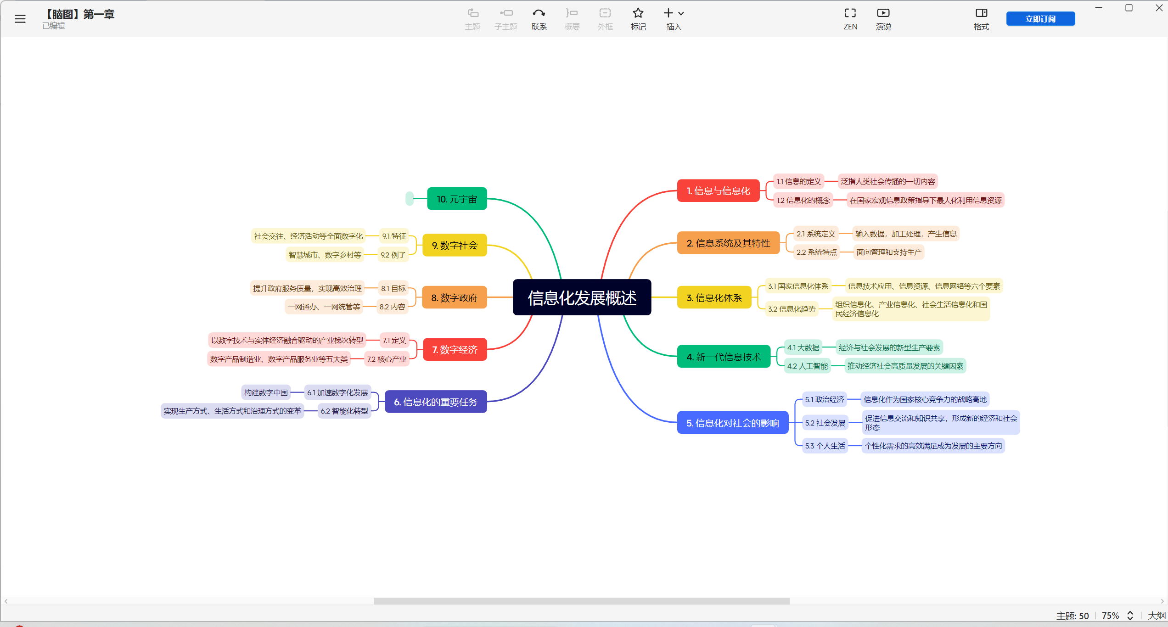Select the 子主题 (Subtopic) tool
1168x627 pixels.
(505, 18)
